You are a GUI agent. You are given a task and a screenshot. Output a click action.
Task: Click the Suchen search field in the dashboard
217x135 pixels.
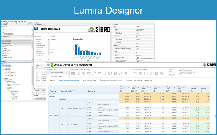(x=42, y=34)
